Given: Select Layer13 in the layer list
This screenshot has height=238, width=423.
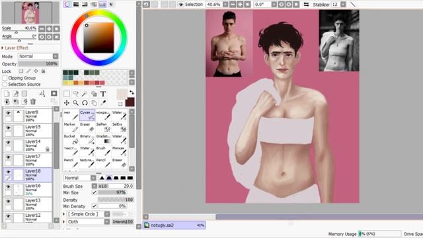Looking at the screenshot, I should point(28,204).
